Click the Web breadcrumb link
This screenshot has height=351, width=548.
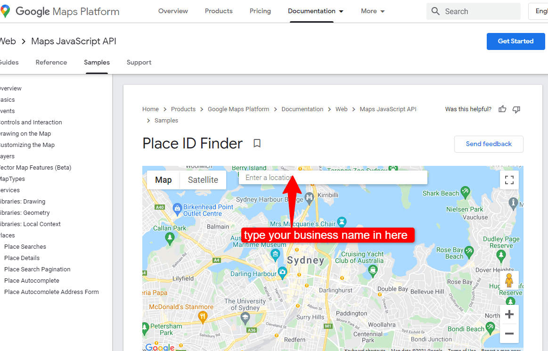342,109
